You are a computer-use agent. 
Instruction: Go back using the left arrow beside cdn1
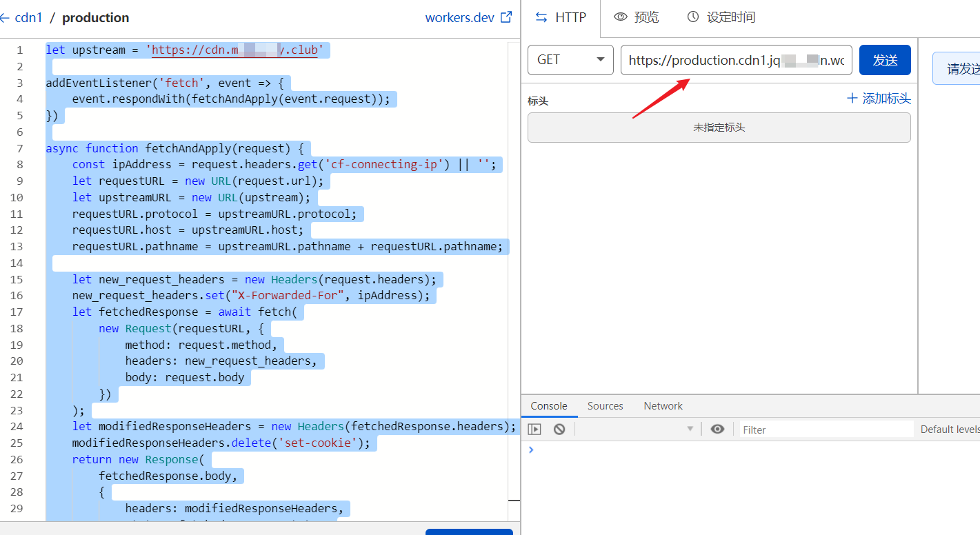(x=5, y=17)
